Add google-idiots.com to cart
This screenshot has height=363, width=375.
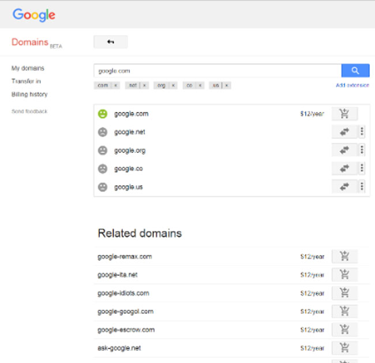pos(344,293)
